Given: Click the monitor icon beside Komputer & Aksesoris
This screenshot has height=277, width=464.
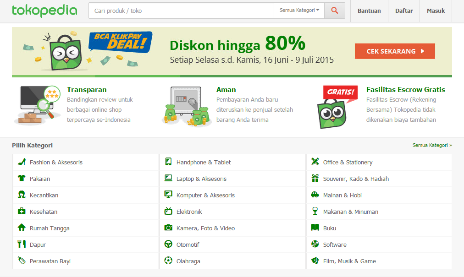Looking at the screenshot, I should [168, 195].
